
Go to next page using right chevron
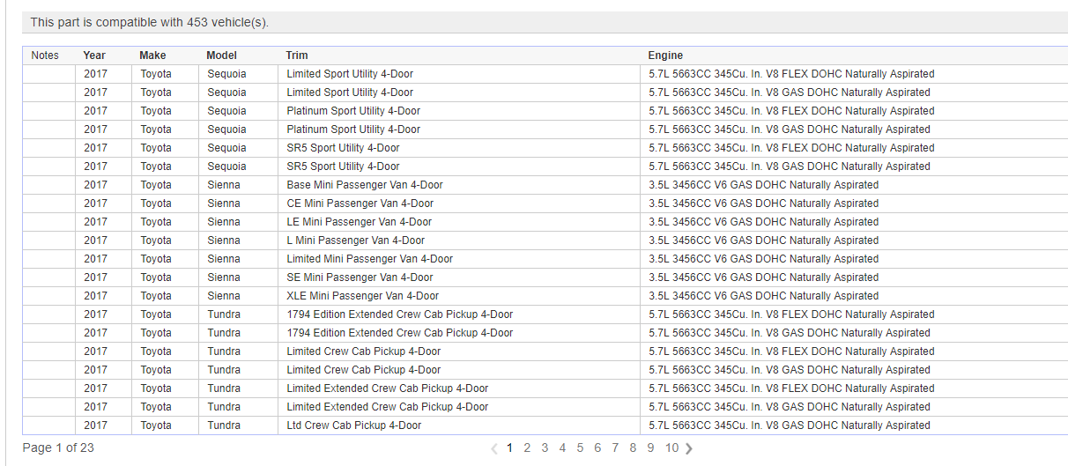click(689, 448)
